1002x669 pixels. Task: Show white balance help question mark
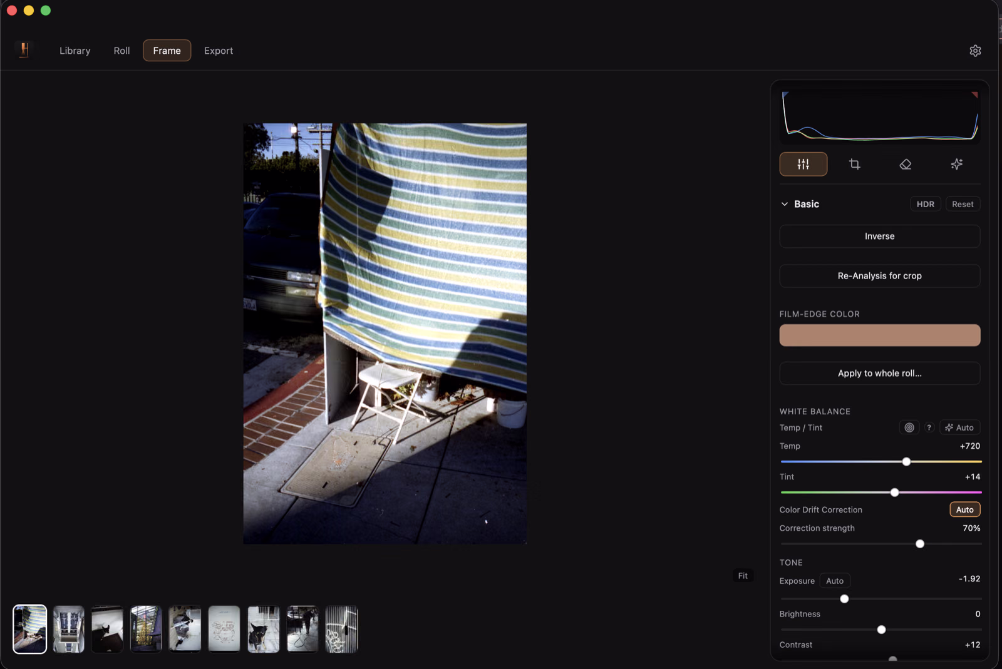point(929,427)
